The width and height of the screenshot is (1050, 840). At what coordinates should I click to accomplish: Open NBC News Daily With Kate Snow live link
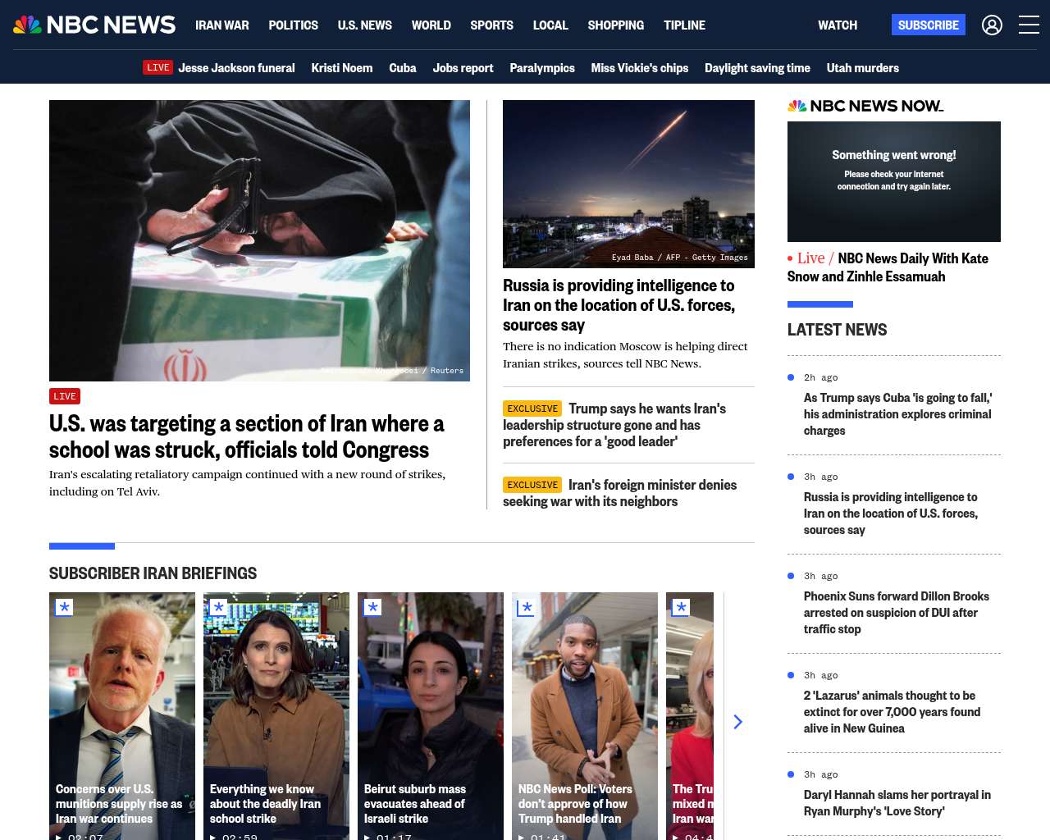click(x=888, y=267)
